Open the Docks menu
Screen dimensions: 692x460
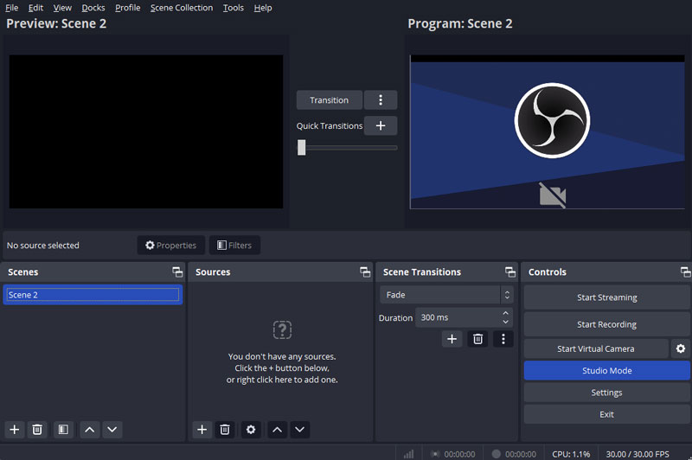click(93, 8)
